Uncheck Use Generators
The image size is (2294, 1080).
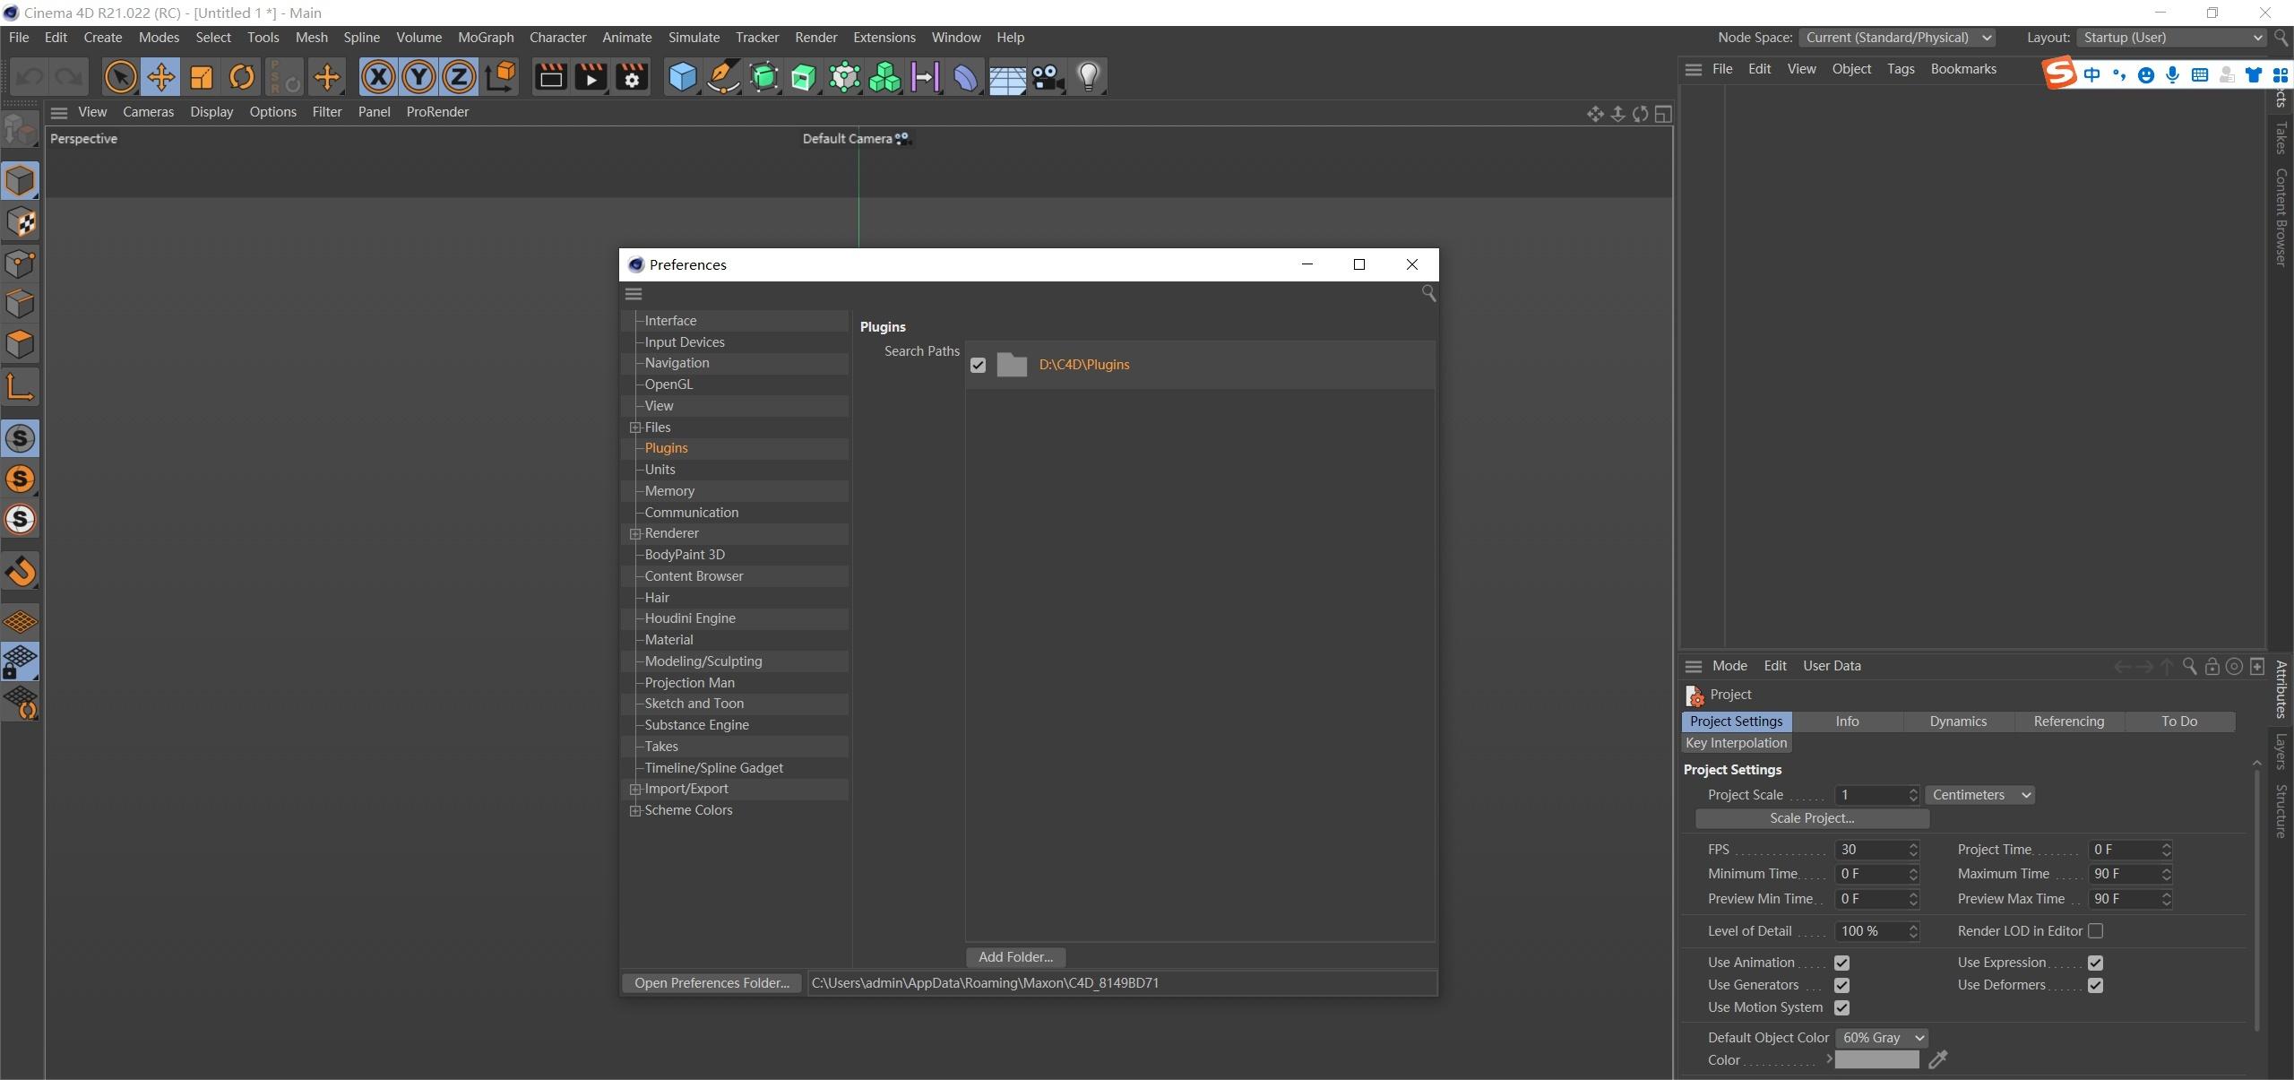(1841, 985)
